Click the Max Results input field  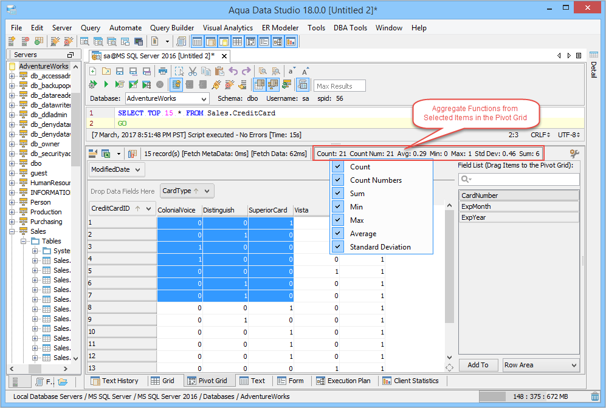click(x=339, y=86)
